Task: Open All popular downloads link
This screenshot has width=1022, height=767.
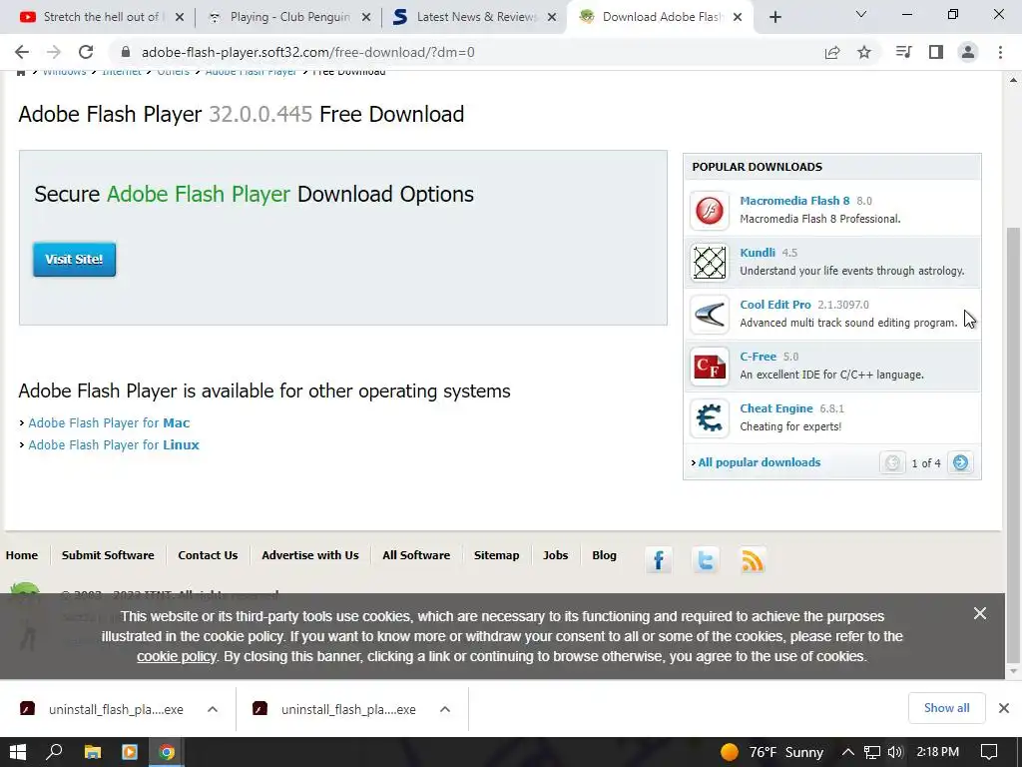Action: click(x=760, y=462)
